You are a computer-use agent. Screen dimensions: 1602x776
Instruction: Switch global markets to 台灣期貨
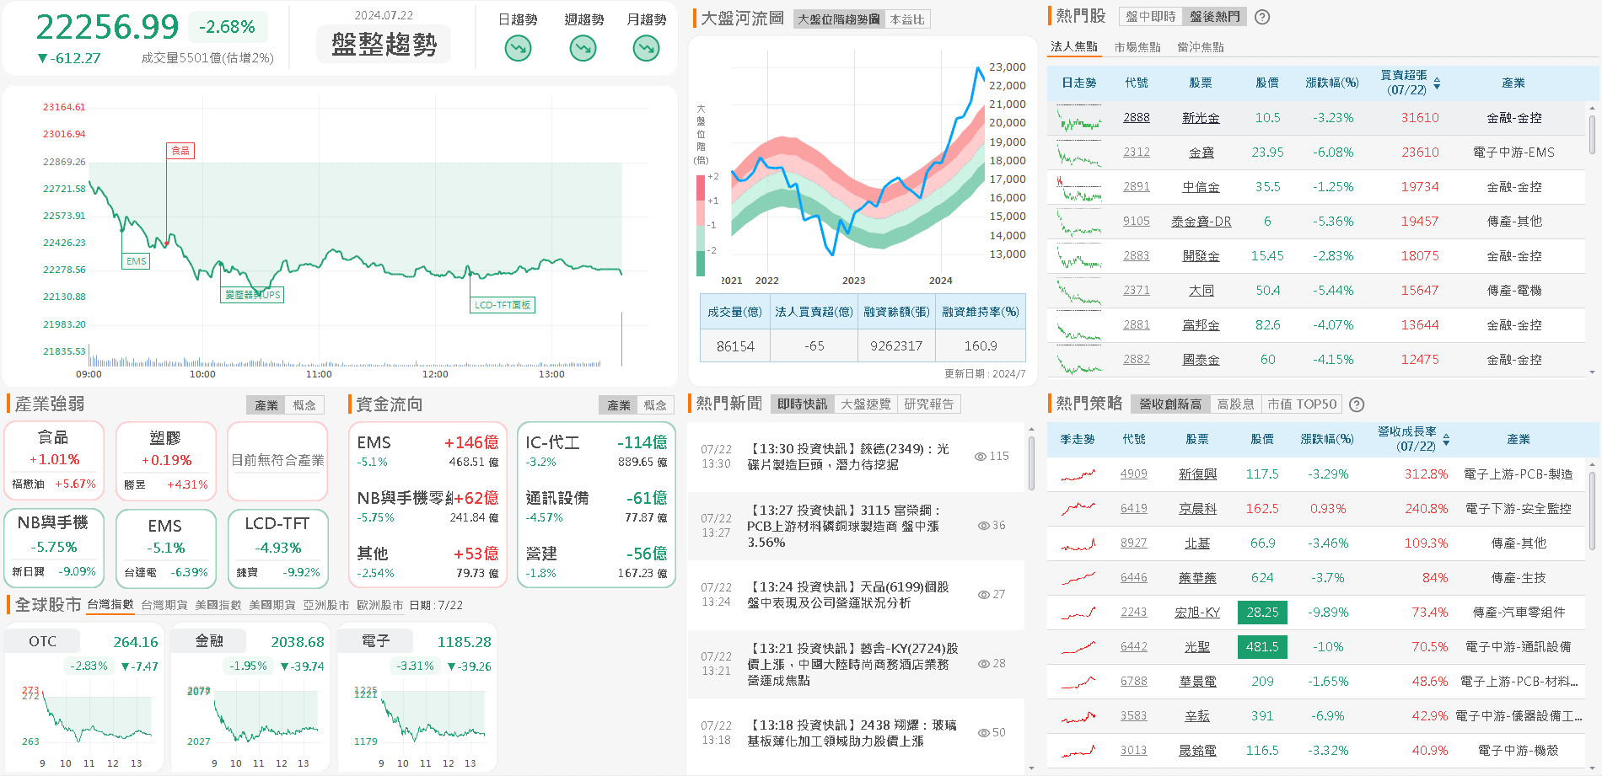click(x=164, y=605)
